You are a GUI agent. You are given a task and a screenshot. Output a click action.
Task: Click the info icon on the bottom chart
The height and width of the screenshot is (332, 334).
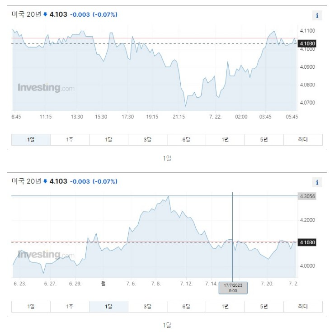click(x=317, y=182)
